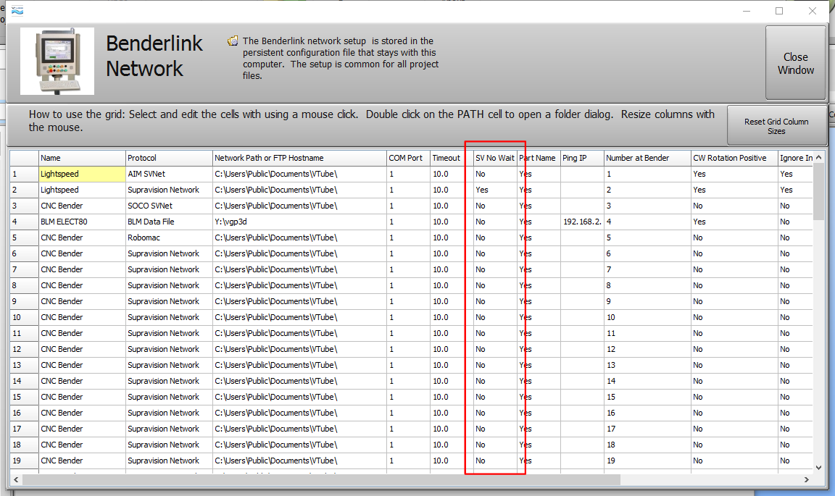Maximize the Benderlink Network window
This screenshot has height=496, width=835.
point(779,11)
